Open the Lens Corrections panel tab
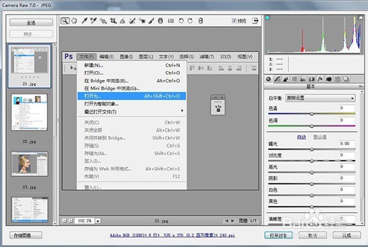The height and width of the screenshot is (247, 368). (312, 79)
